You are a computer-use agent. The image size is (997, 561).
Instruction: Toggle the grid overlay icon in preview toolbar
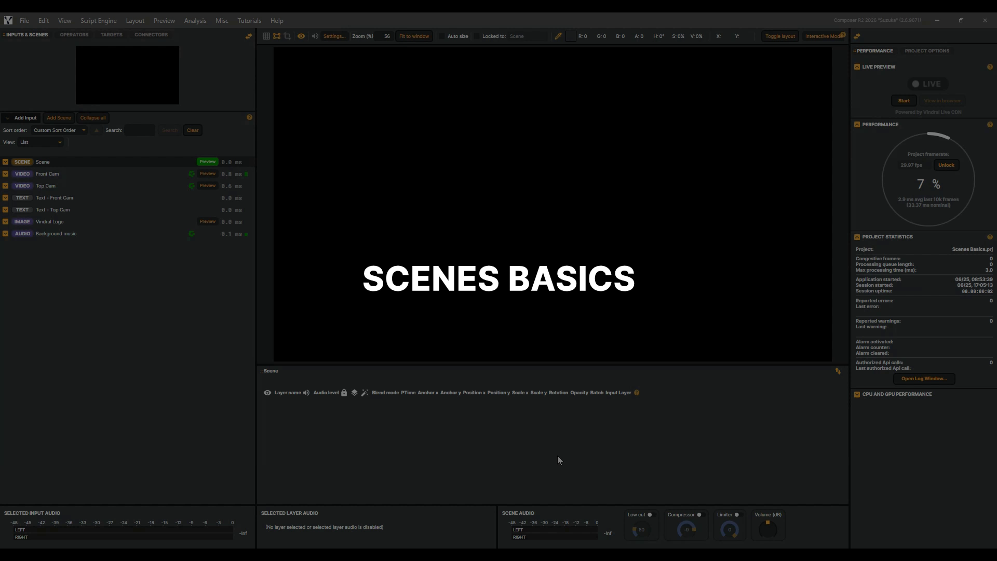pyautogui.click(x=266, y=36)
